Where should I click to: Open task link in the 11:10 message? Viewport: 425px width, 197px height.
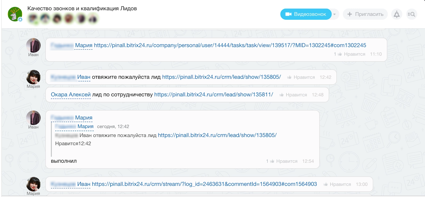pyautogui.click(x=230, y=45)
